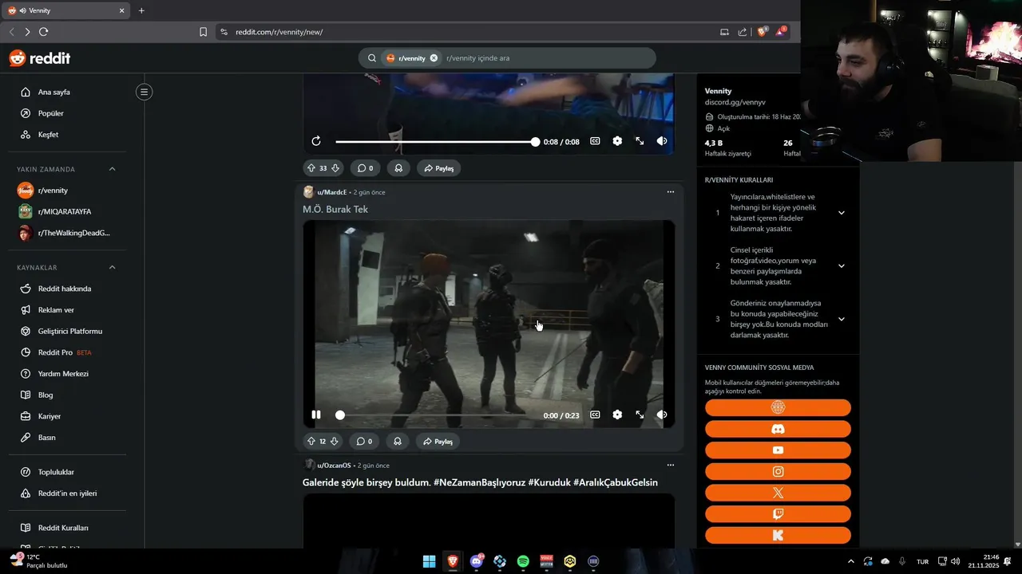1022x574 pixels.
Task: Click the Topluluklar sidebar icon
Action: (x=26, y=472)
